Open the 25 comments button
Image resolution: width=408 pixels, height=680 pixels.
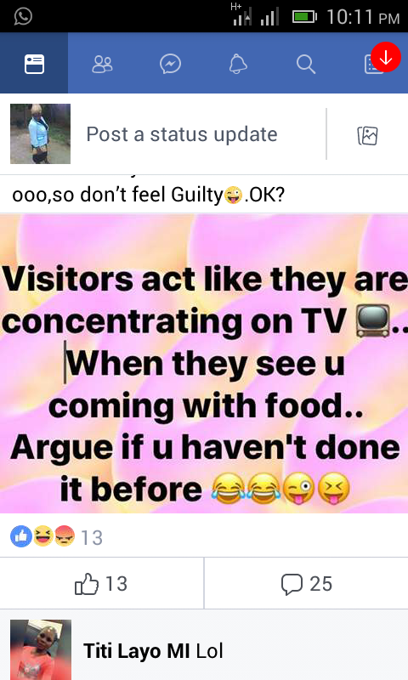click(306, 583)
